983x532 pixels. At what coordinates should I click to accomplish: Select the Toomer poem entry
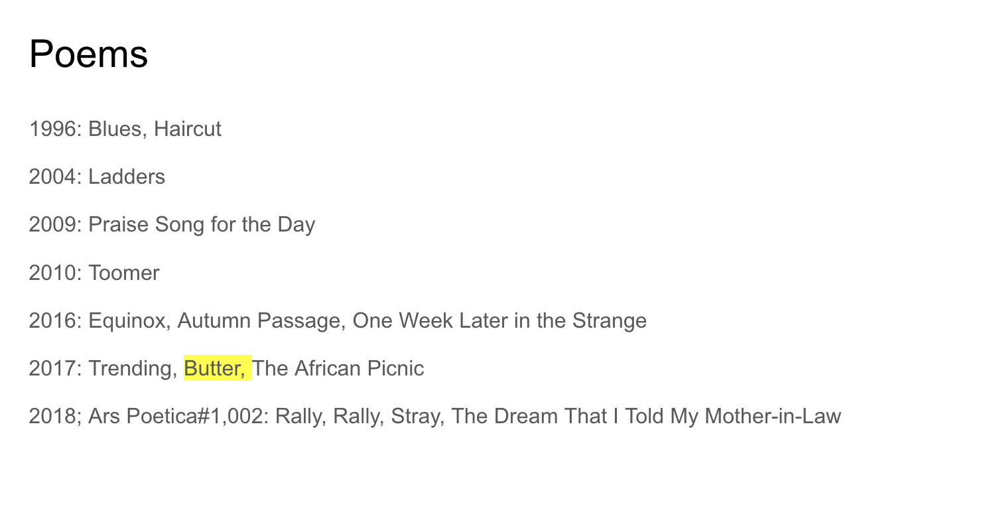pos(124,273)
